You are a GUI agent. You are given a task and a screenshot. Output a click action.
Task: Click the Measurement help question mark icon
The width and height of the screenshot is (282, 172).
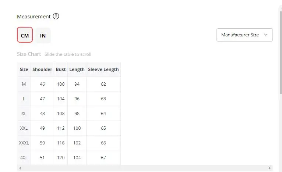pos(56,17)
